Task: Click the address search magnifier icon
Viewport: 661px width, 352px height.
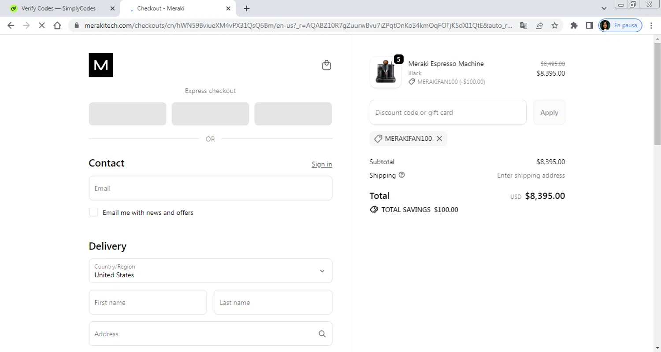Action: coord(322,334)
